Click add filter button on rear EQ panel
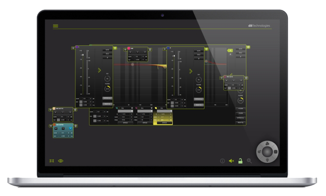 [x=240, y=109]
